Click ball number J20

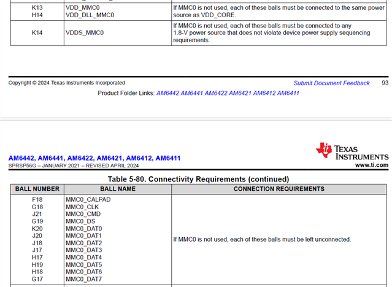37,235
